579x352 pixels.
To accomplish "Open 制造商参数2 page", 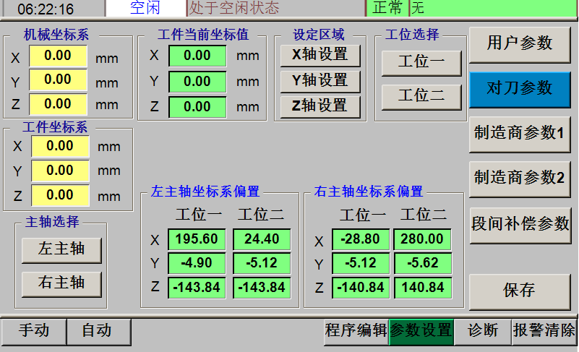I will tap(519, 178).
